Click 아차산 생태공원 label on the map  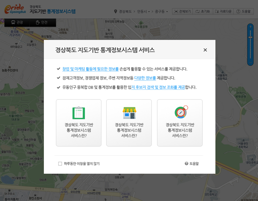click(241, 95)
